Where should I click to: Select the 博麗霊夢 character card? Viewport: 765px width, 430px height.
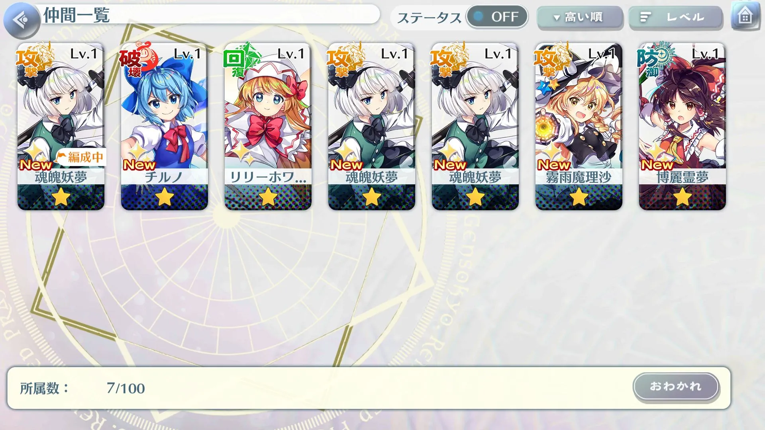[683, 126]
